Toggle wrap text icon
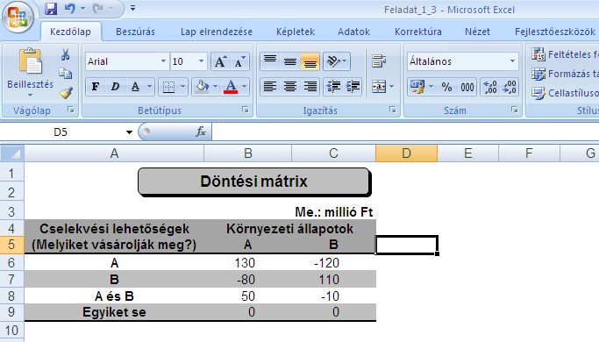The image size is (599, 342). pos(379,61)
